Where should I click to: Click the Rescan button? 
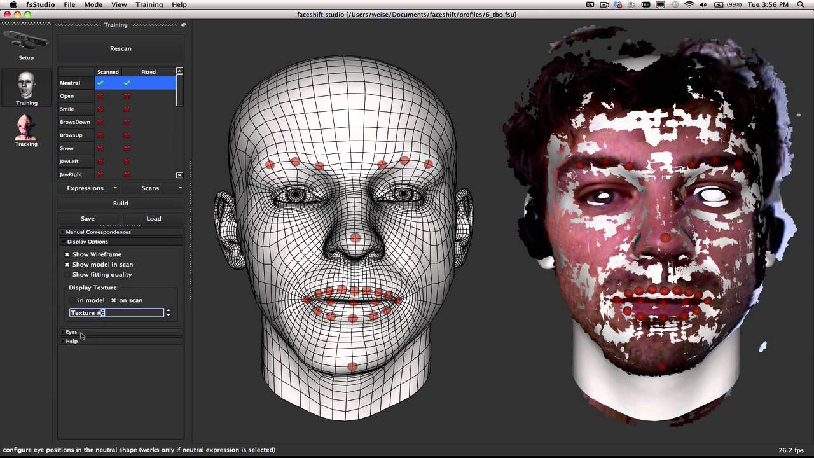121,48
